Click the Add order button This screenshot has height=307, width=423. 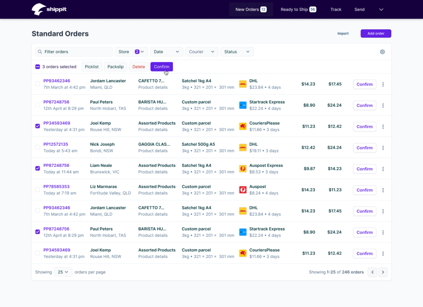(376, 33)
